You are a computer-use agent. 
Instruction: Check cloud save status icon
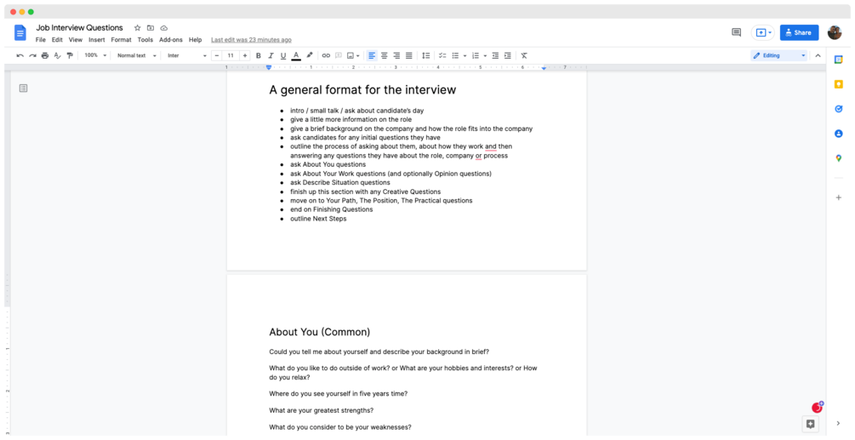pyautogui.click(x=163, y=28)
